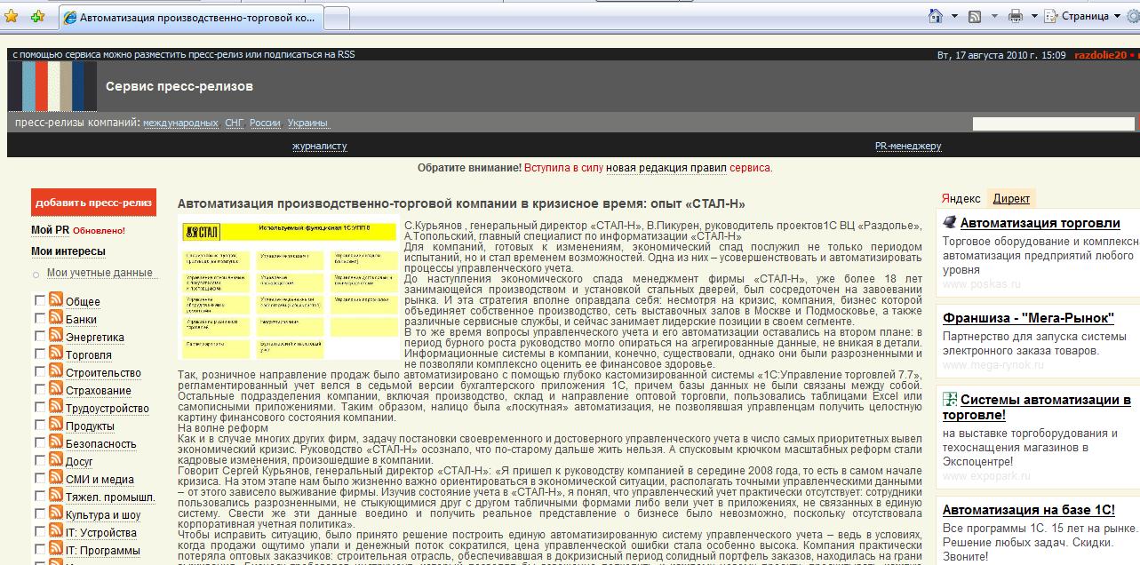Screen dimensions: 1140x565
Task: Click the www.poskas.ru ad address
Action: [982, 284]
